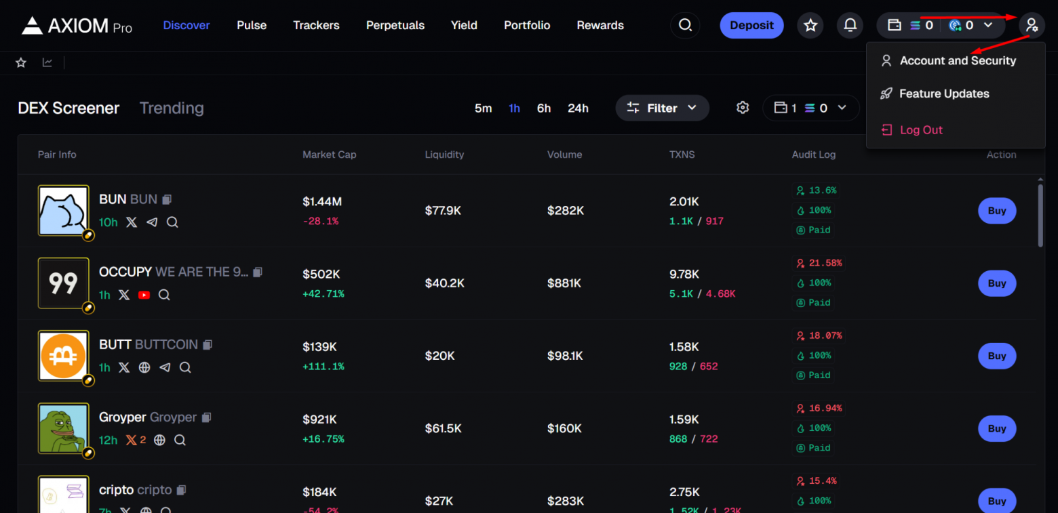The width and height of the screenshot is (1058, 513).
Task: Open the global search
Action: pyautogui.click(x=685, y=25)
